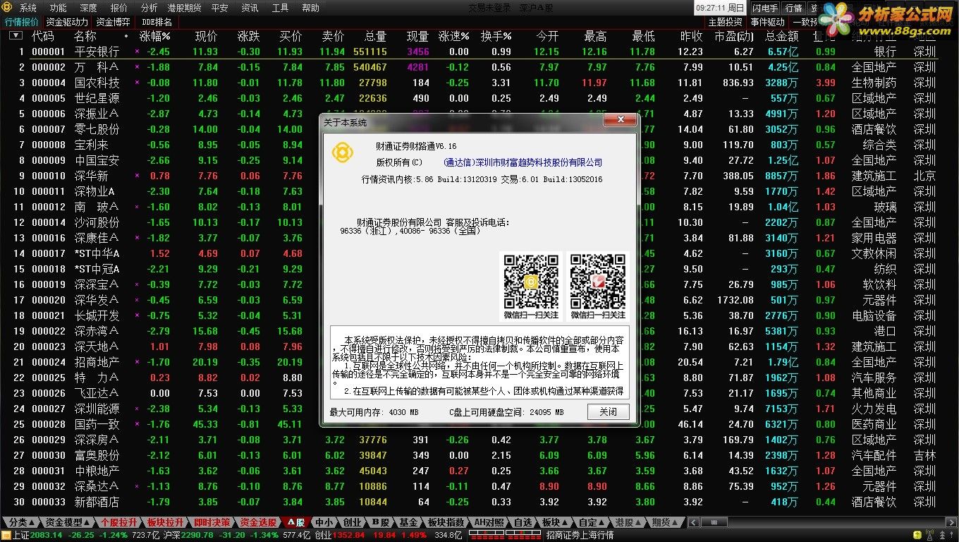Select the 即时决策 bottom tab
Screen dimensions: 959x542
point(212,522)
